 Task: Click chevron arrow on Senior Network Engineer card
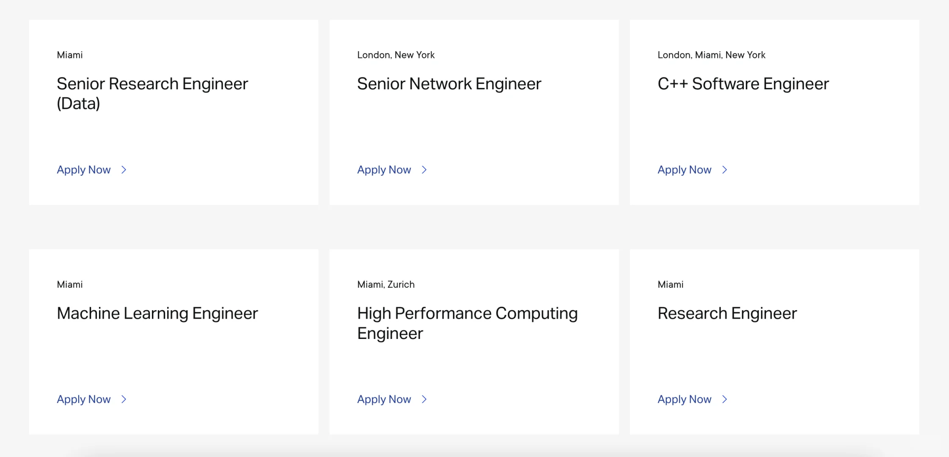tap(424, 170)
